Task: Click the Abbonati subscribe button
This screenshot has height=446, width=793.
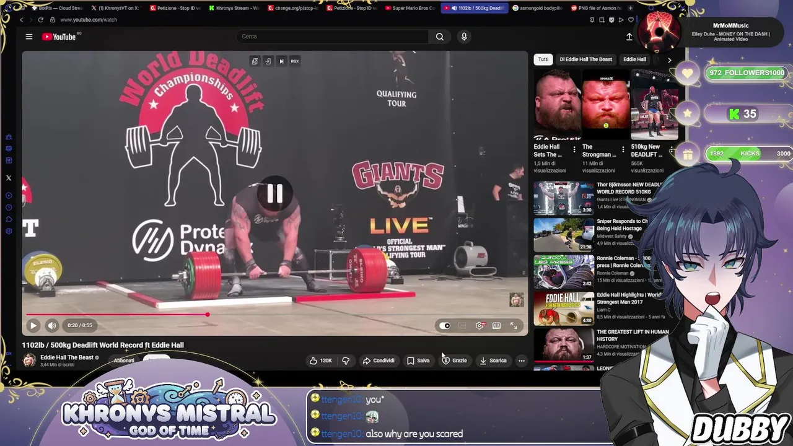Action: 124,360
